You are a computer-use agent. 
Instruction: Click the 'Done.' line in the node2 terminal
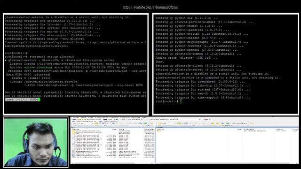pos(160,61)
